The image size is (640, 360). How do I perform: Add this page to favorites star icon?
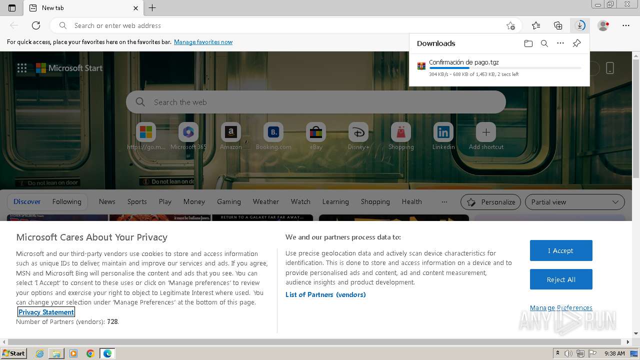point(510,25)
